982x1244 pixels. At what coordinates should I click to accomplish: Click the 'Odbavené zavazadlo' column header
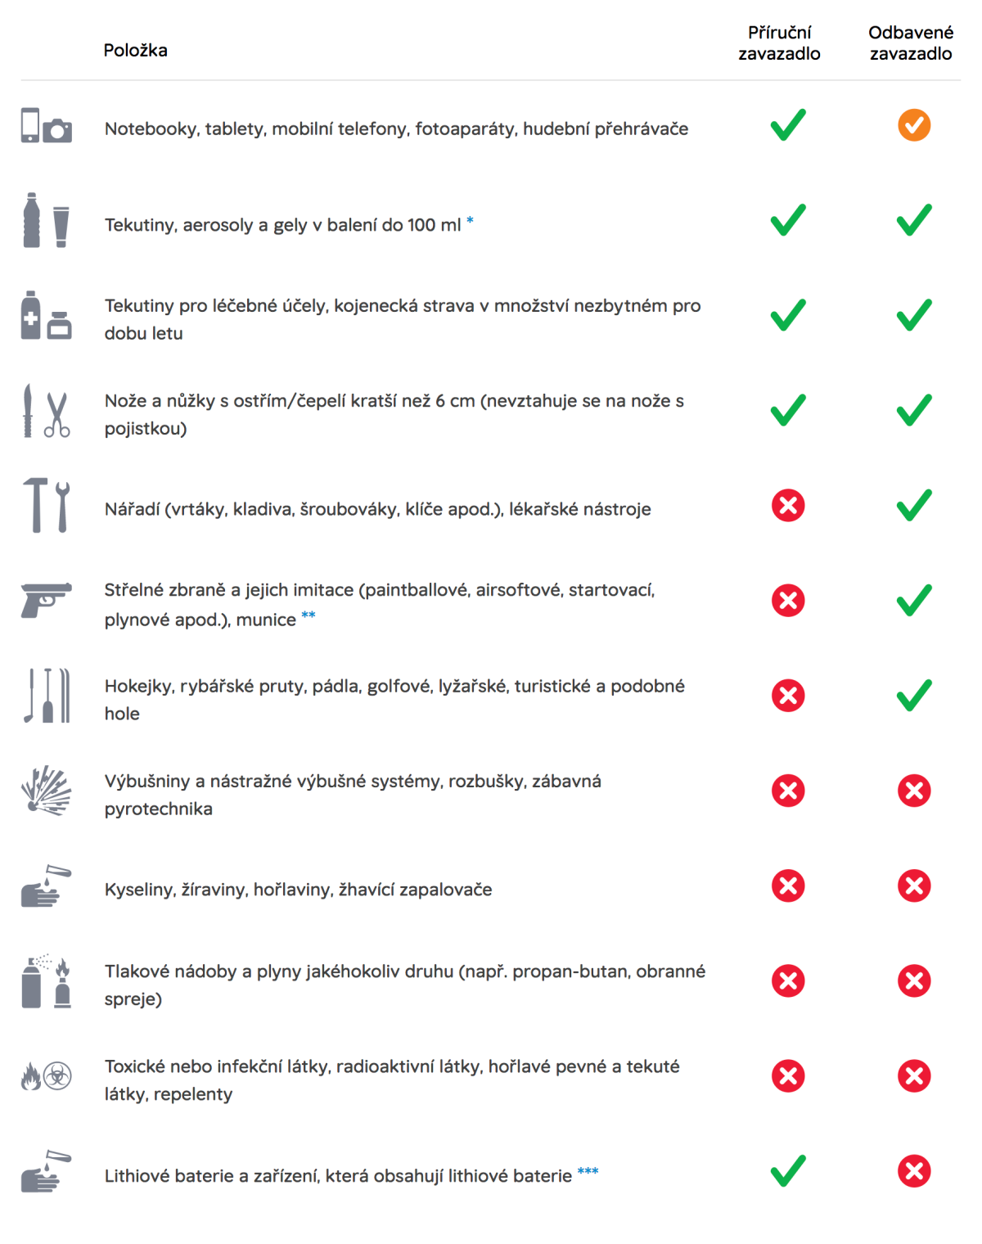point(911,43)
